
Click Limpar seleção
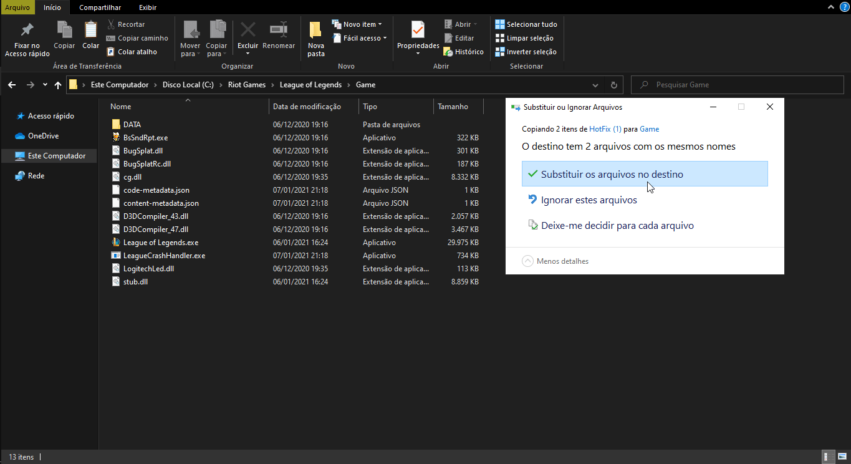[x=524, y=38]
